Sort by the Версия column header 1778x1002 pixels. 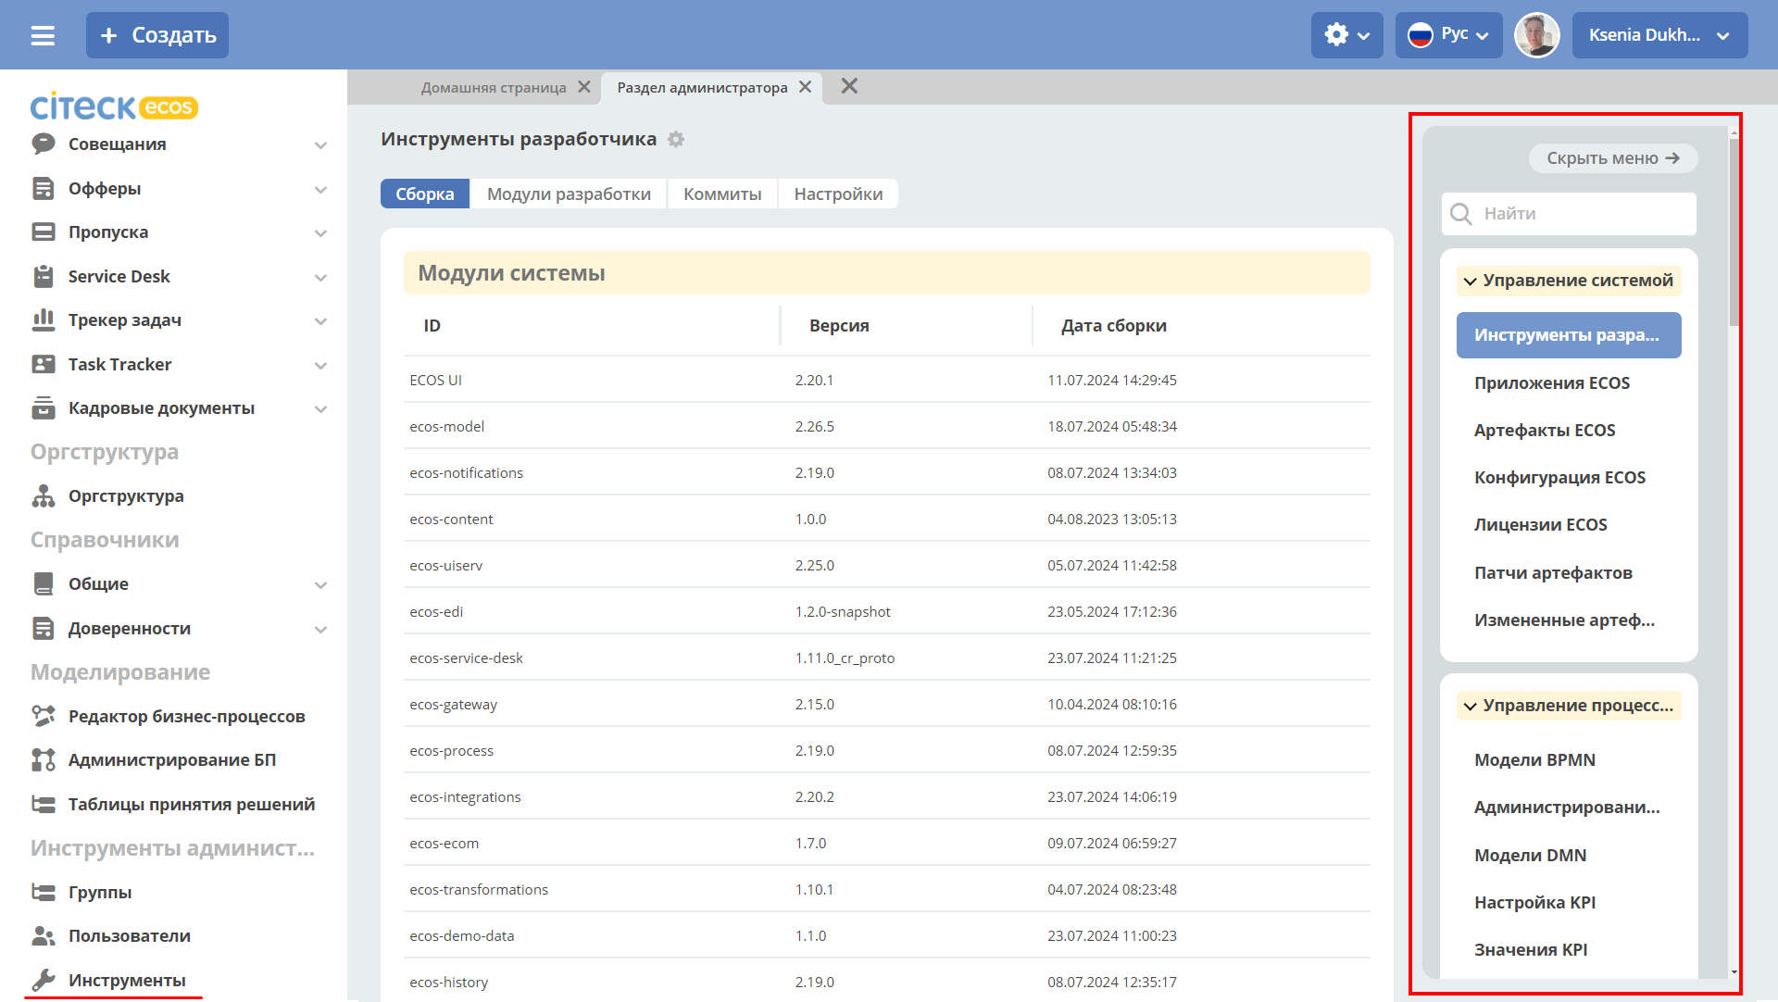tap(839, 326)
